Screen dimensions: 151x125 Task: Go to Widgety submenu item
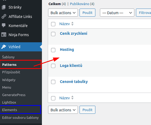(x=9, y=80)
